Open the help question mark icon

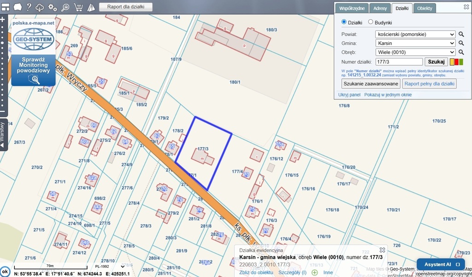[29, 7]
